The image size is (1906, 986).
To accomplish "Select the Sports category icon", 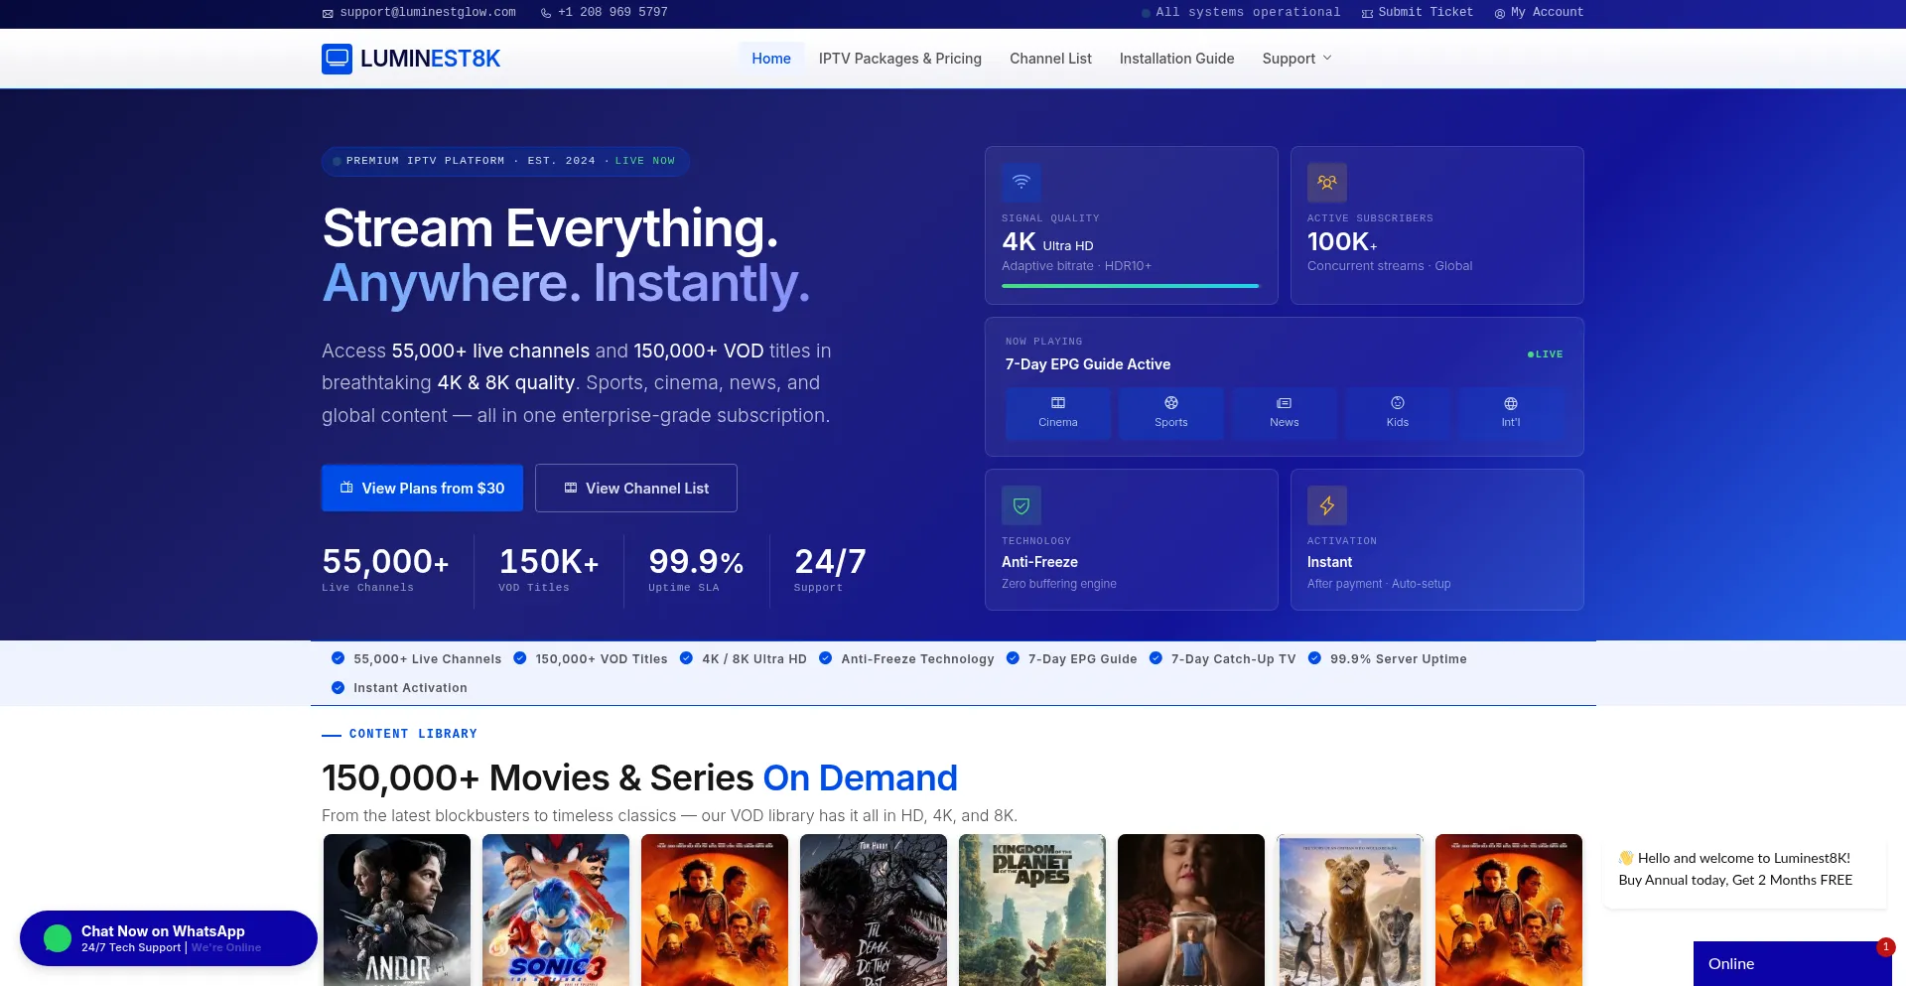I will (x=1171, y=403).
